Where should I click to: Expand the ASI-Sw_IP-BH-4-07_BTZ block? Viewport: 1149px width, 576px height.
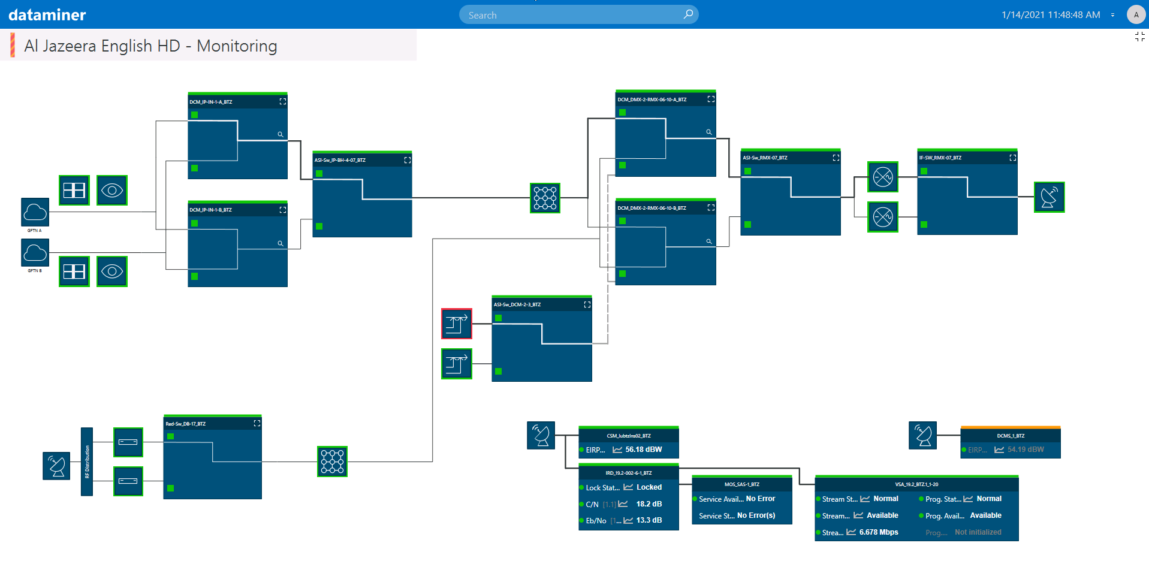coord(408,160)
